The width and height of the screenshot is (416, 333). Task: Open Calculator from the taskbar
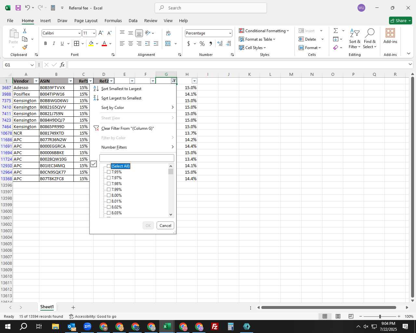click(x=231, y=326)
